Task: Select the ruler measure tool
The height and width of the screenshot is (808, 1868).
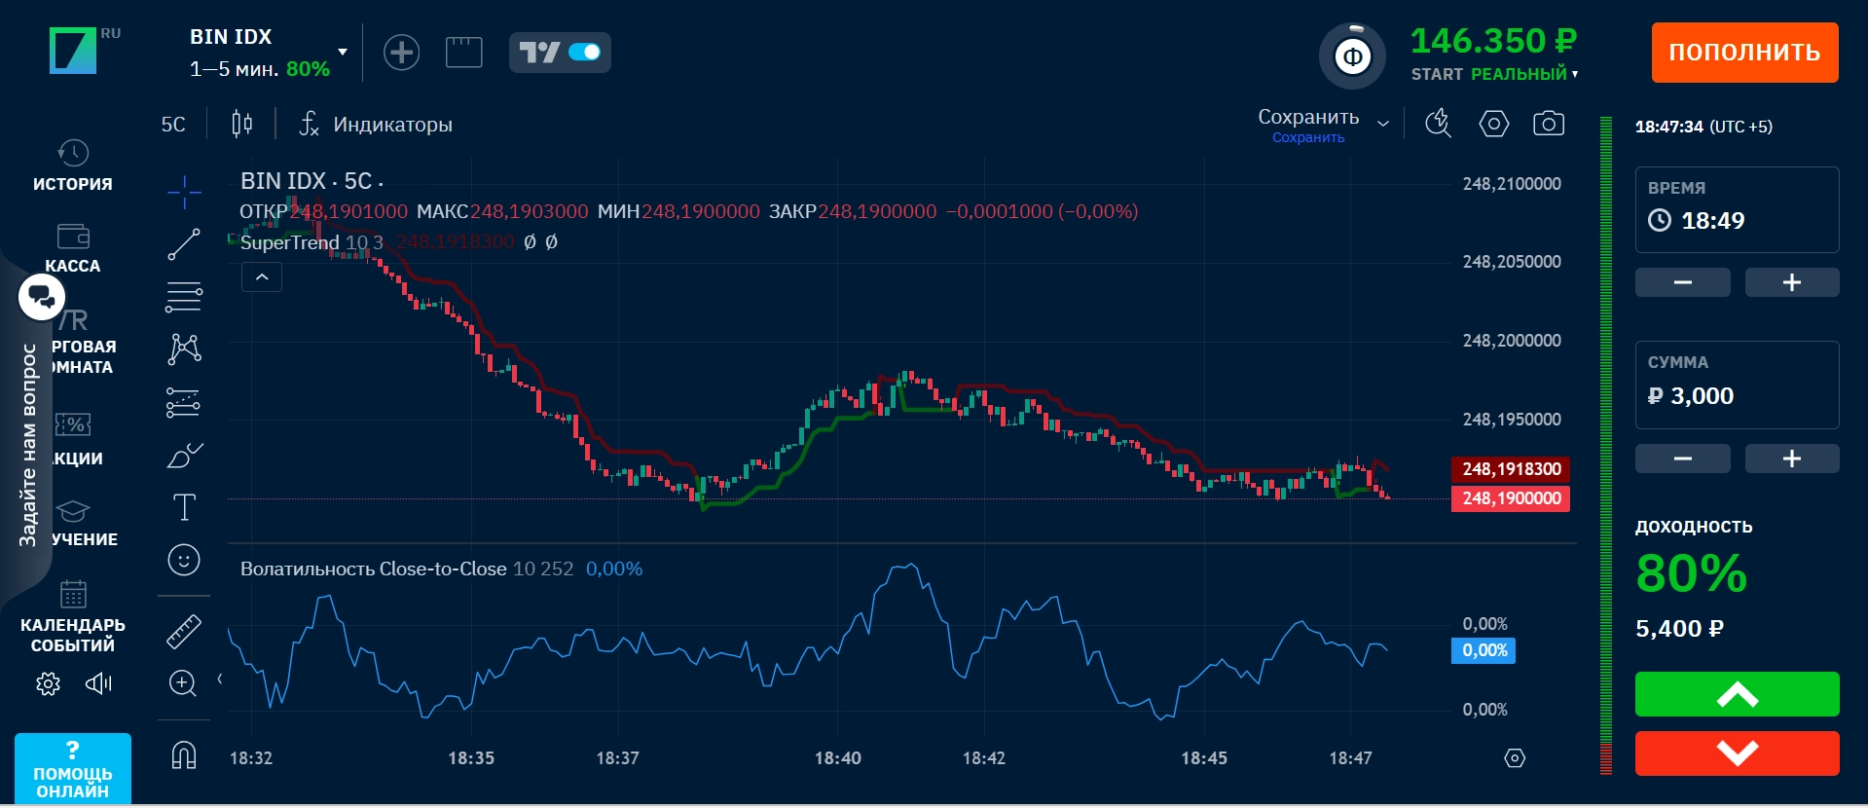Action: pos(183,632)
